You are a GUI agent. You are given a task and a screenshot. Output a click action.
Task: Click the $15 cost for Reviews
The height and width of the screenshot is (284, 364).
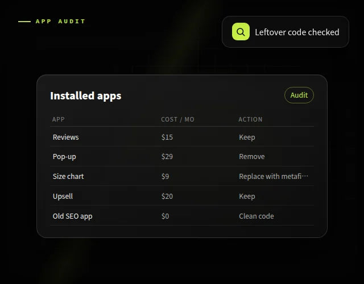click(x=167, y=137)
